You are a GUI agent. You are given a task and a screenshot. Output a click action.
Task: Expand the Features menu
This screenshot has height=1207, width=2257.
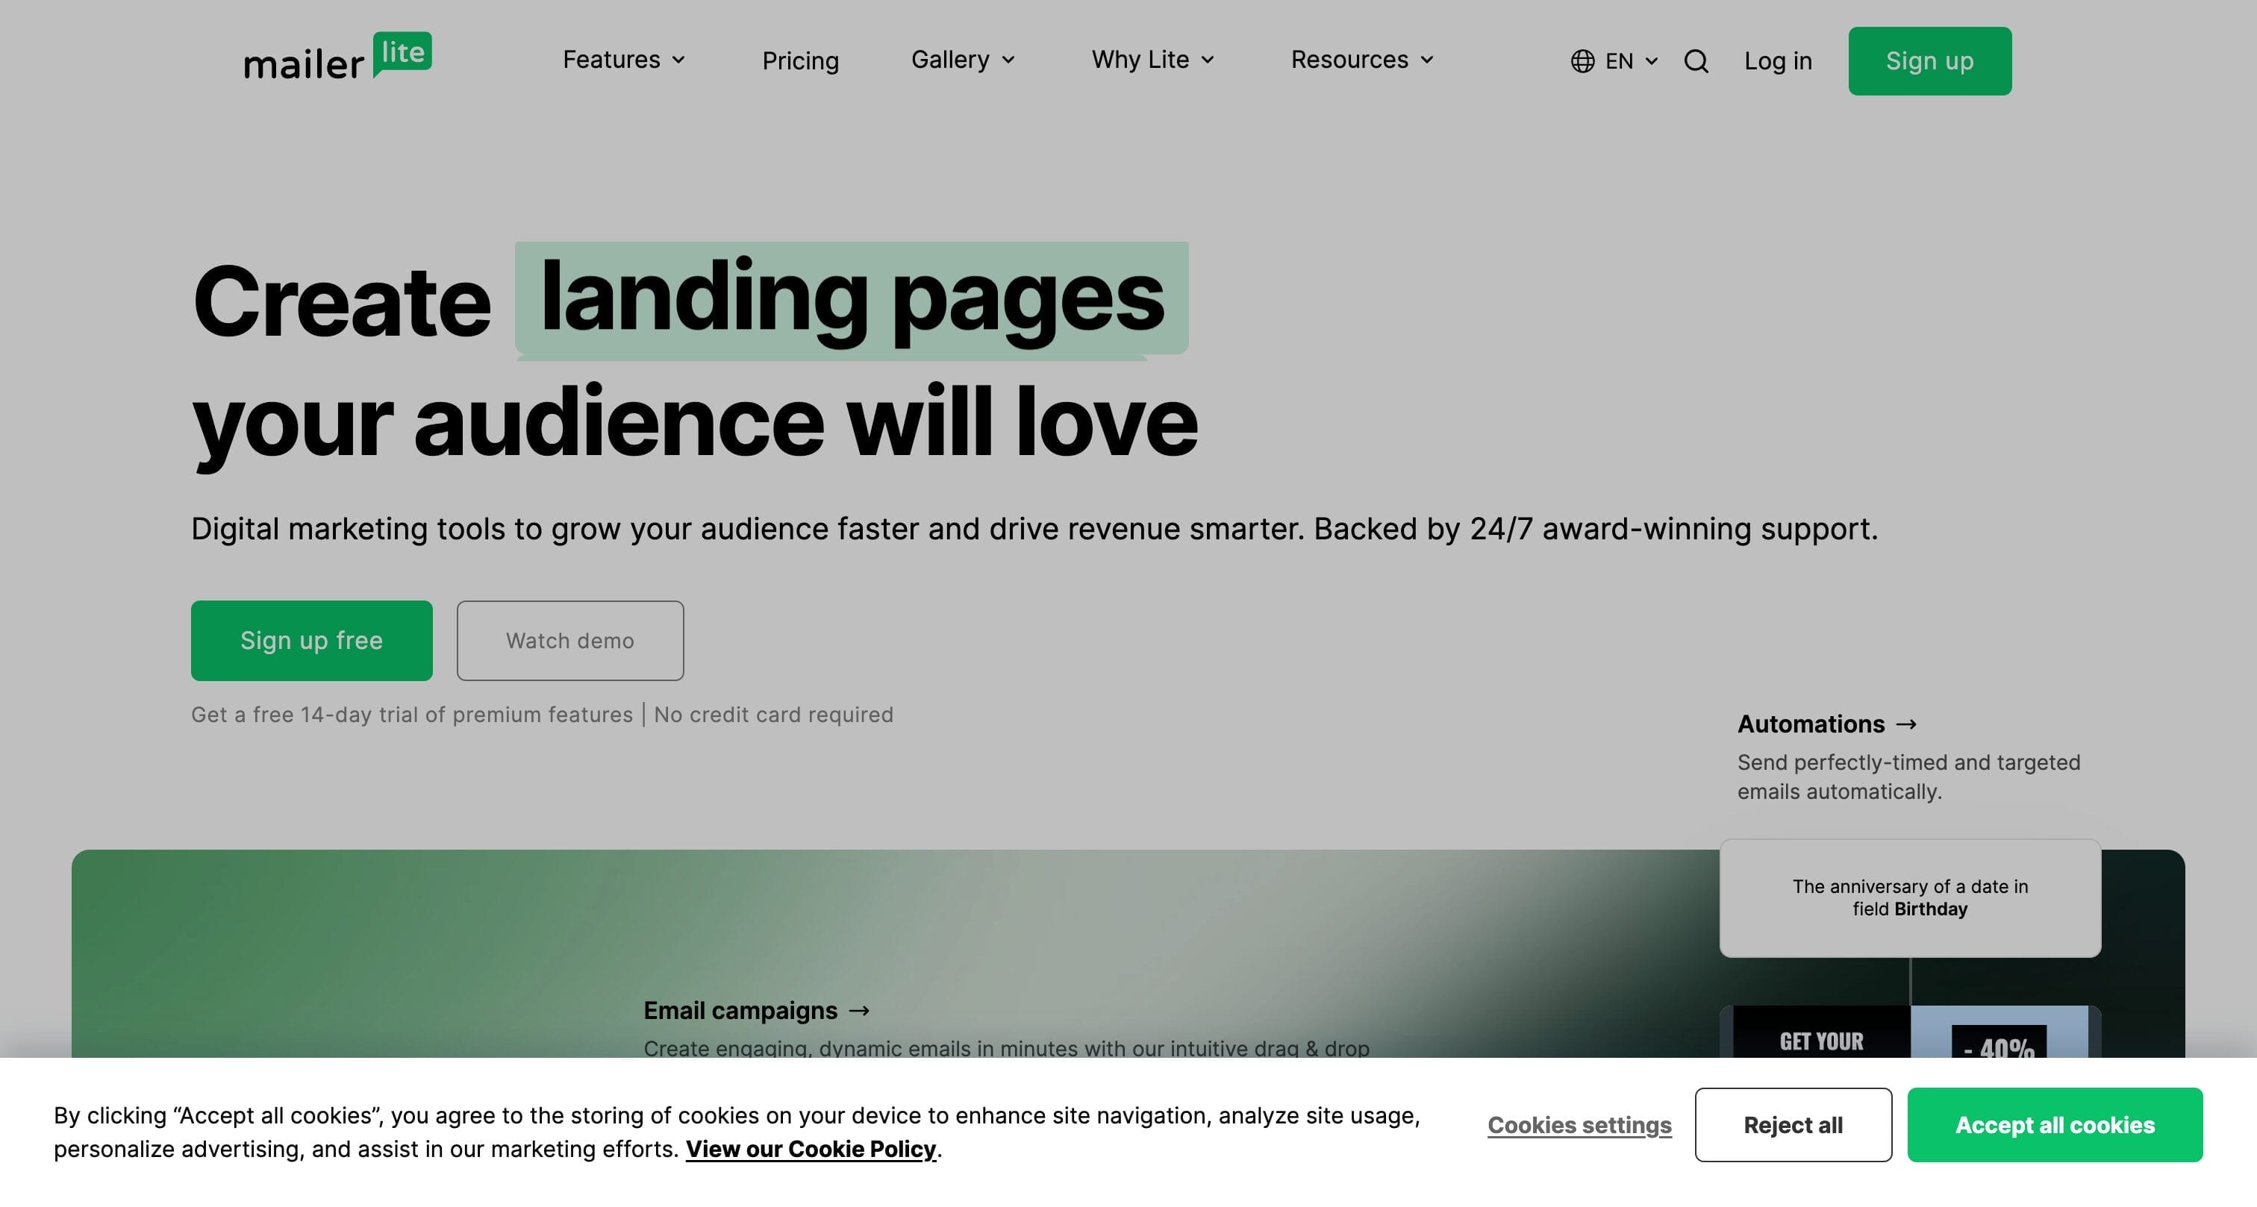(624, 60)
